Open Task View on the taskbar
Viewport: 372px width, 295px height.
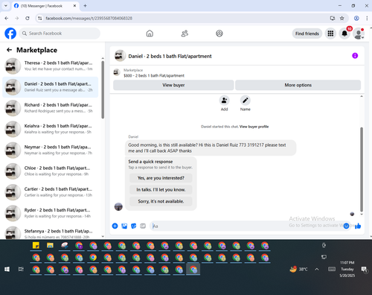pyautogui.click(x=21, y=269)
